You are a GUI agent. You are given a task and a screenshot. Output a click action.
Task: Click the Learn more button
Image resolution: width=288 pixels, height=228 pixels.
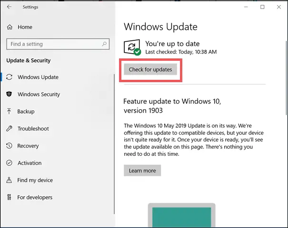[x=142, y=171]
